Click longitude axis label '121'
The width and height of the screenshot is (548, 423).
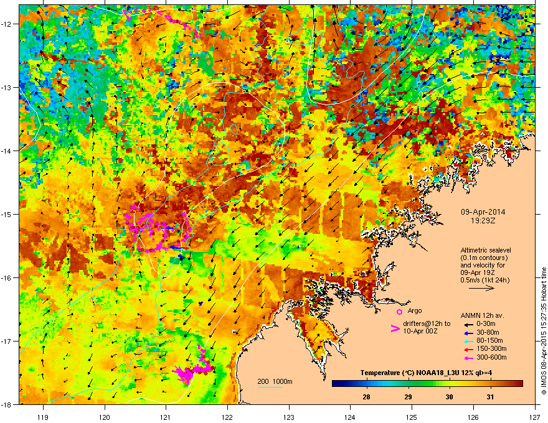166,417
